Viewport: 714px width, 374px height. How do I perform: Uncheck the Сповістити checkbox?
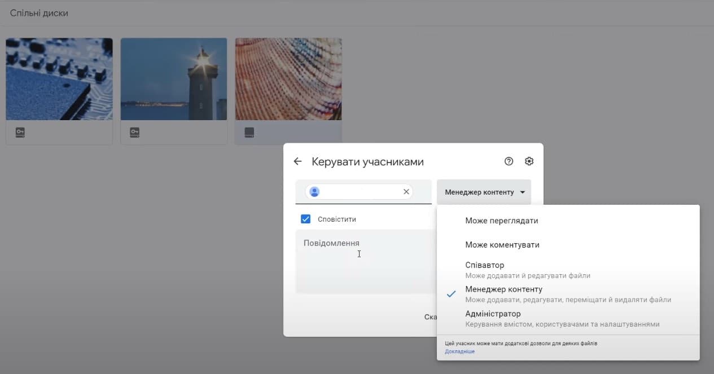[x=306, y=219]
